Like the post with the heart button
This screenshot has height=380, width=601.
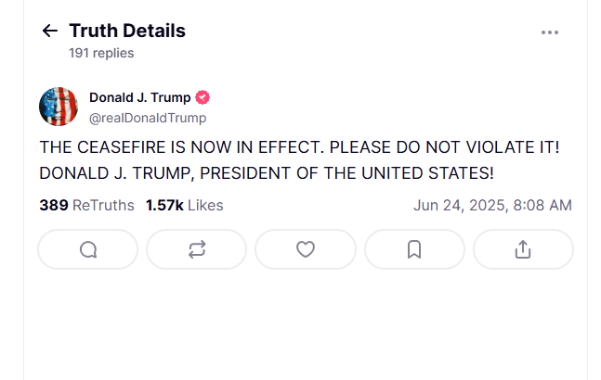(306, 249)
